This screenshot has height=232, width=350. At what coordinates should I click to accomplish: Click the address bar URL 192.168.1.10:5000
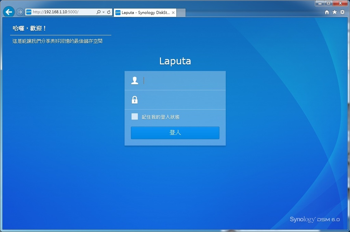(x=56, y=12)
